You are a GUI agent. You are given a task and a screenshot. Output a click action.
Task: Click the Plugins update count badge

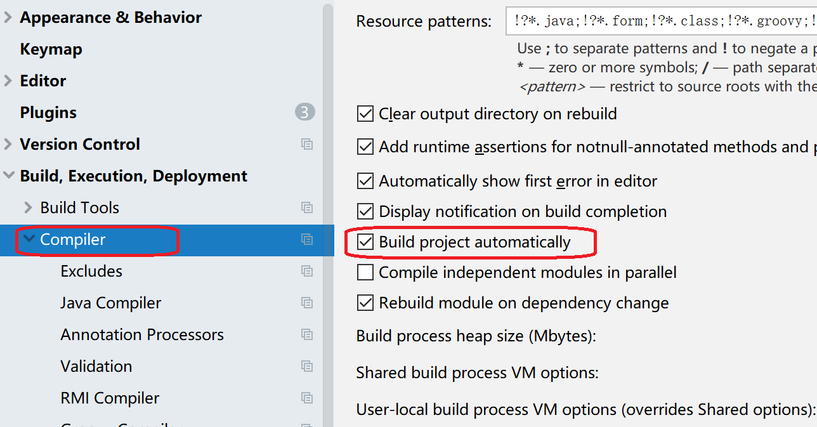coord(304,112)
